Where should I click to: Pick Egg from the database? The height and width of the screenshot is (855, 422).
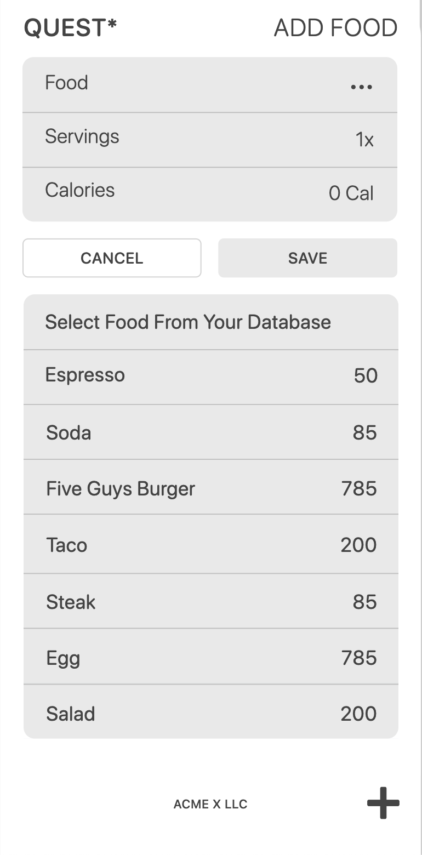63,658
